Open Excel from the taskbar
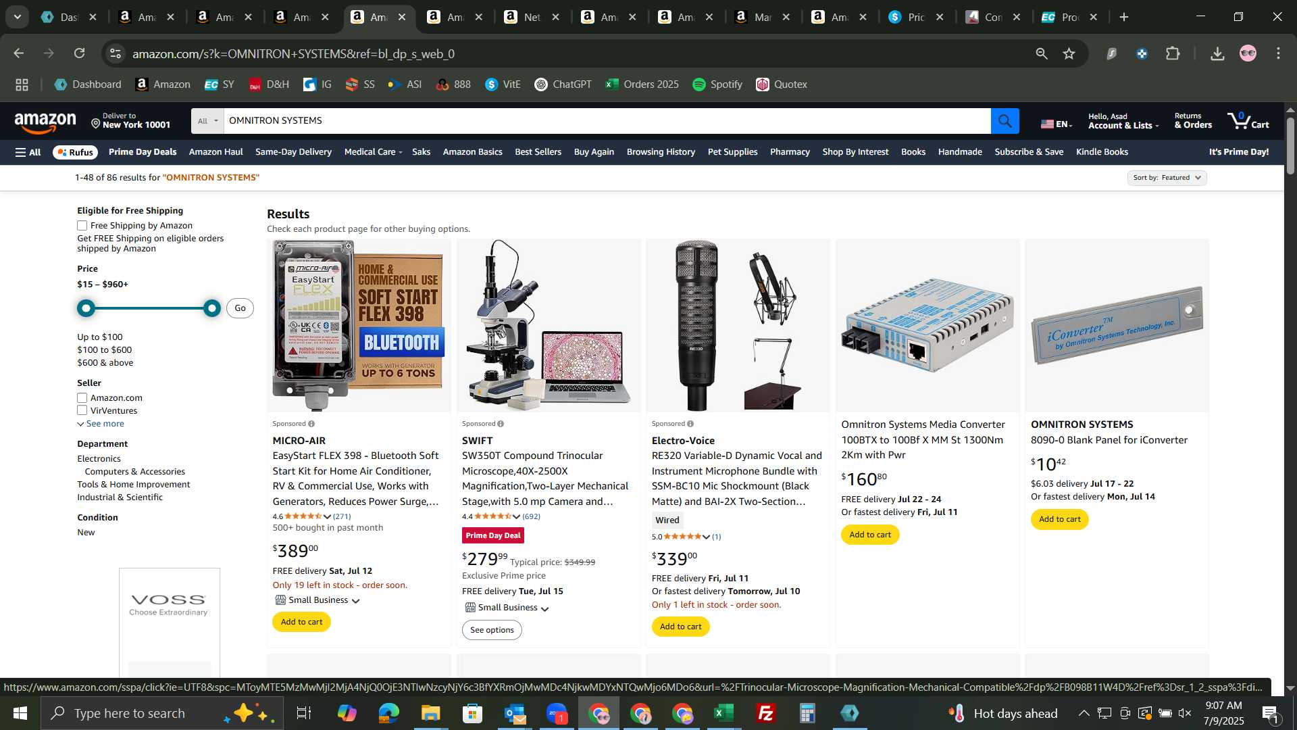Viewport: 1297px width, 730px height. pos(723,713)
